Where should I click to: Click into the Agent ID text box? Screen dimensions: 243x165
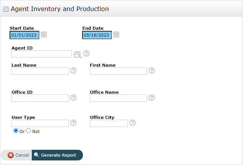[x=42, y=54]
